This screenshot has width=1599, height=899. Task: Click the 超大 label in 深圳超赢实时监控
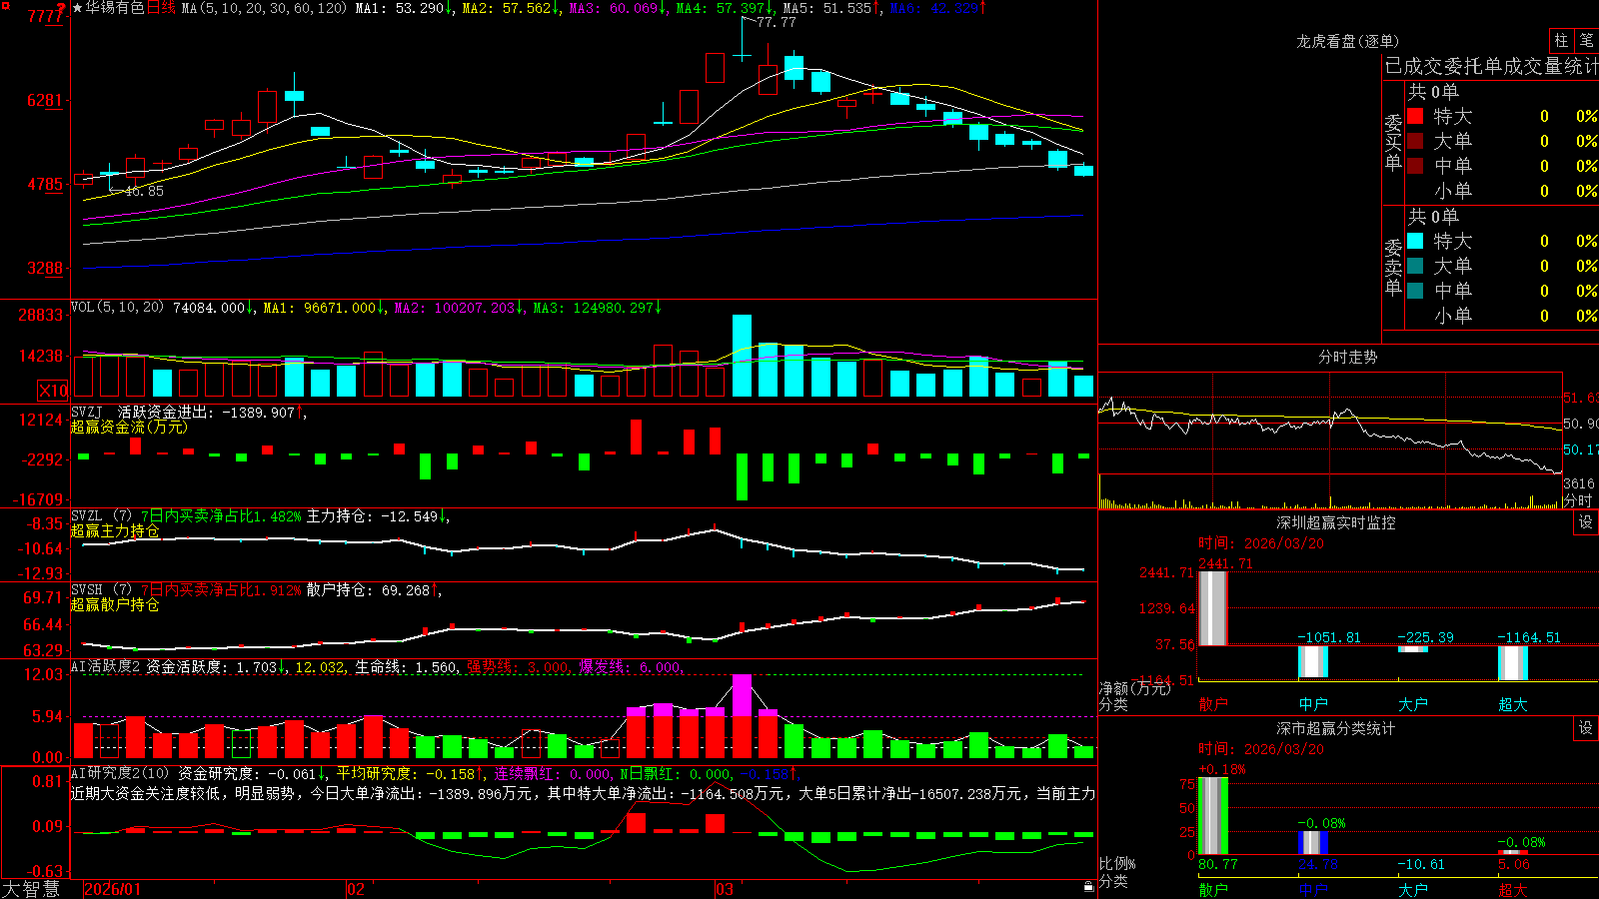(1513, 704)
